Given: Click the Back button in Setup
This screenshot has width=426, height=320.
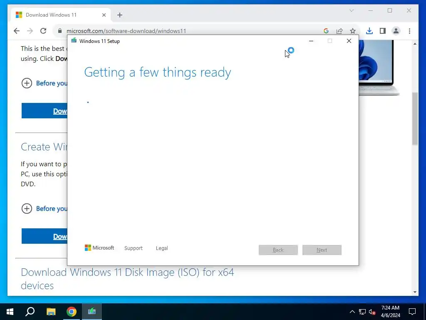Looking at the screenshot, I should [x=278, y=250].
